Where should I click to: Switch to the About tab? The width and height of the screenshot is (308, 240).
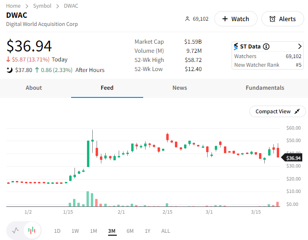pyautogui.click(x=34, y=88)
